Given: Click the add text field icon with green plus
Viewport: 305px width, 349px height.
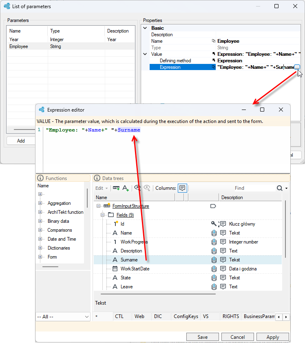Looking at the screenshot, I should (x=126, y=188).
